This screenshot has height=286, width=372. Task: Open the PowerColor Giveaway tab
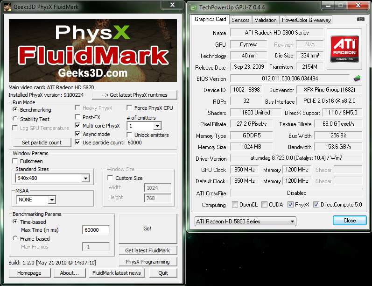pos(306,20)
